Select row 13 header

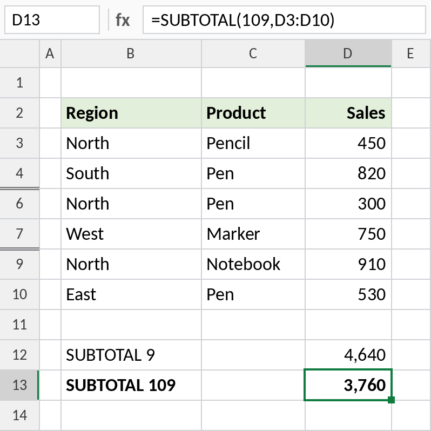pyautogui.click(x=19, y=385)
